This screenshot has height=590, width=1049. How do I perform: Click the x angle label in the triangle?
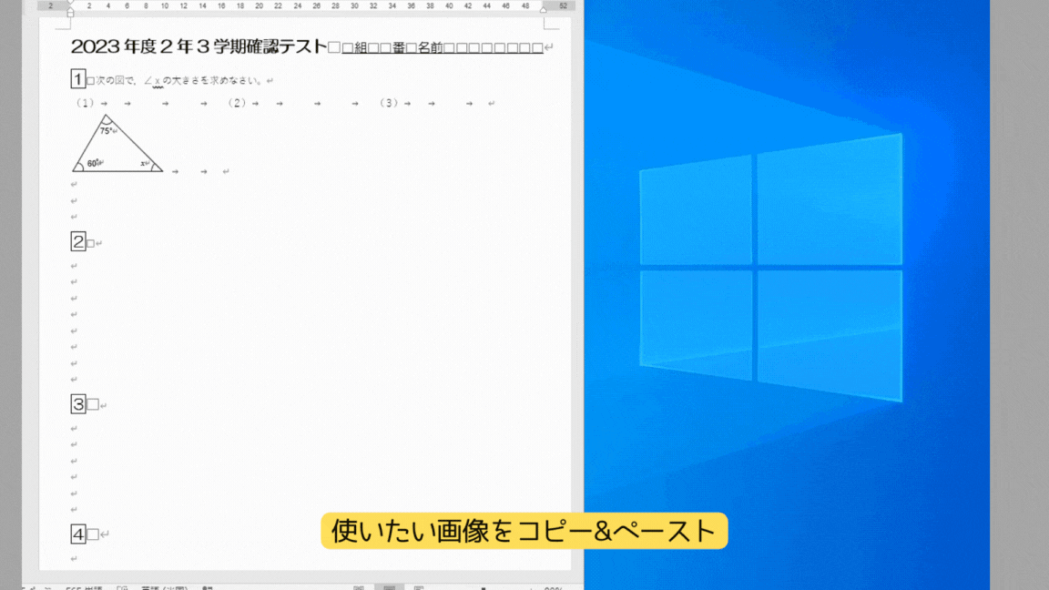pos(144,164)
